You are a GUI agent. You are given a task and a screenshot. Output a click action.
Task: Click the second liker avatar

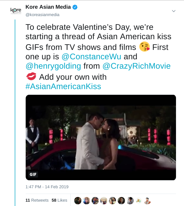pyautogui.click(x=86, y=201)
